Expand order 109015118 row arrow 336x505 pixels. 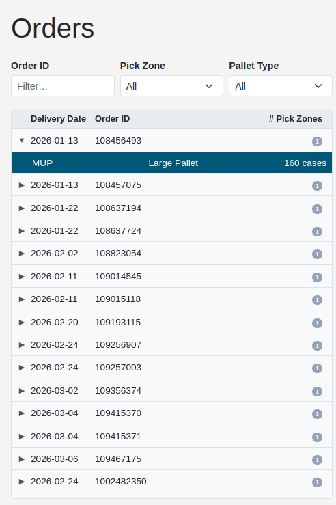click(x=22, y=299)
